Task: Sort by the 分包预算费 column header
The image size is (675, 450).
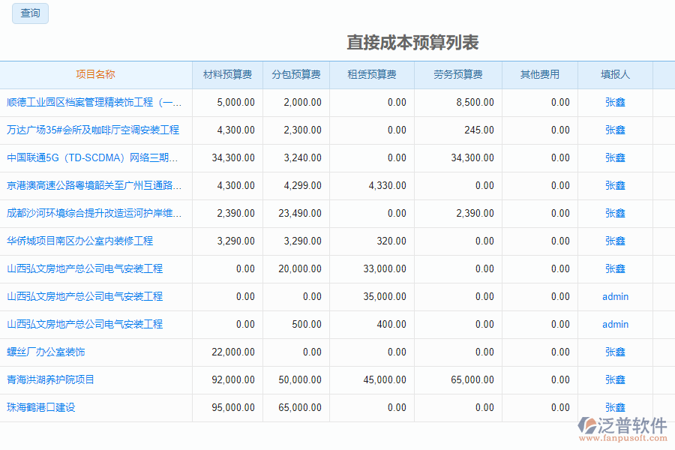Action: (x=296, y=73)
